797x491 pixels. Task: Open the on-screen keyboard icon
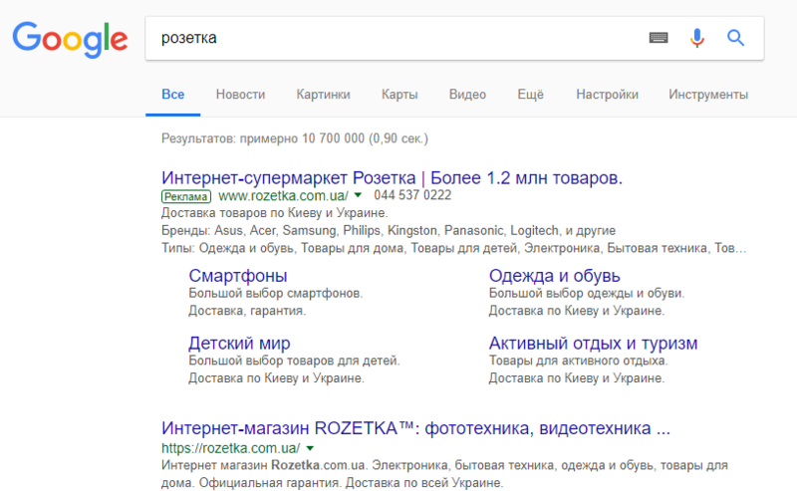pos(659,38)
